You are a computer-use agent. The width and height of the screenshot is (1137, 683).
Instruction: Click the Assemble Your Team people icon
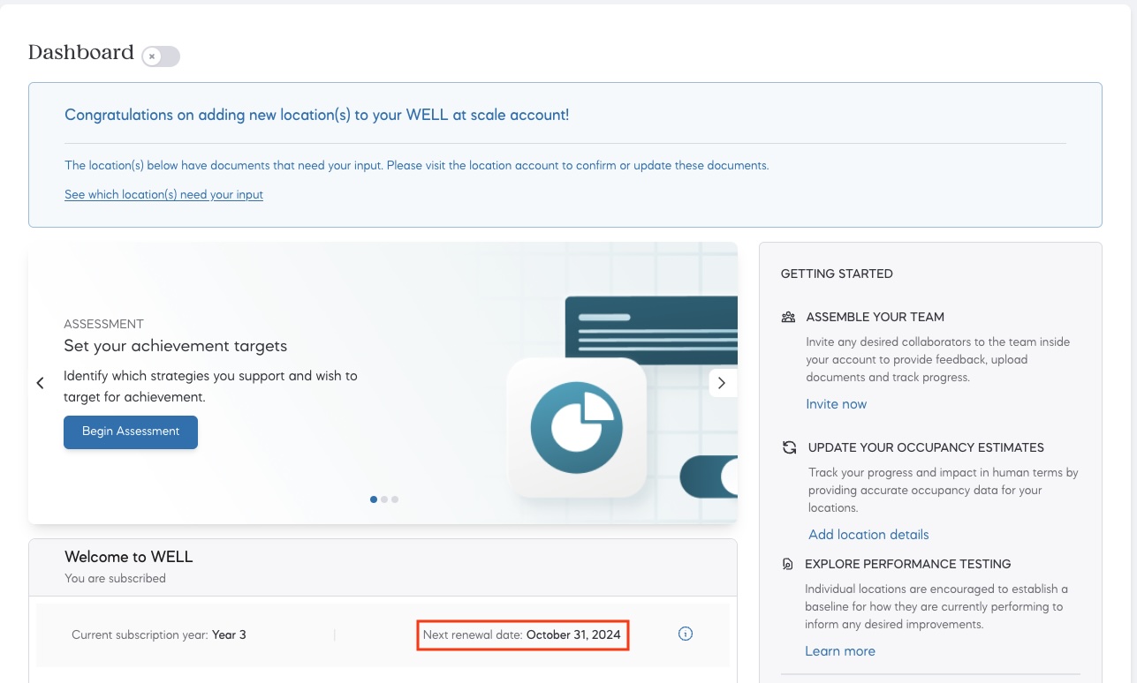789,317
